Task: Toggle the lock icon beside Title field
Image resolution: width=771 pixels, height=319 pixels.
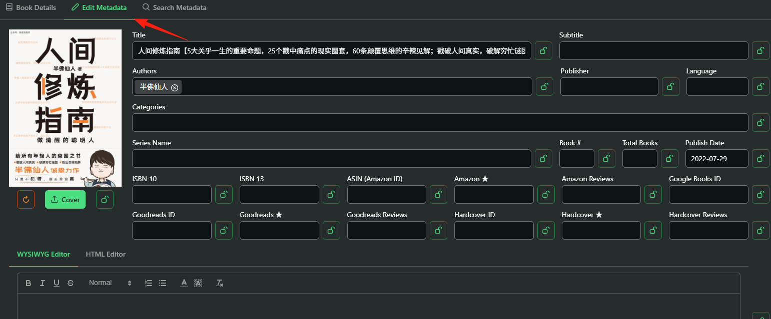Action: [544, 51]
